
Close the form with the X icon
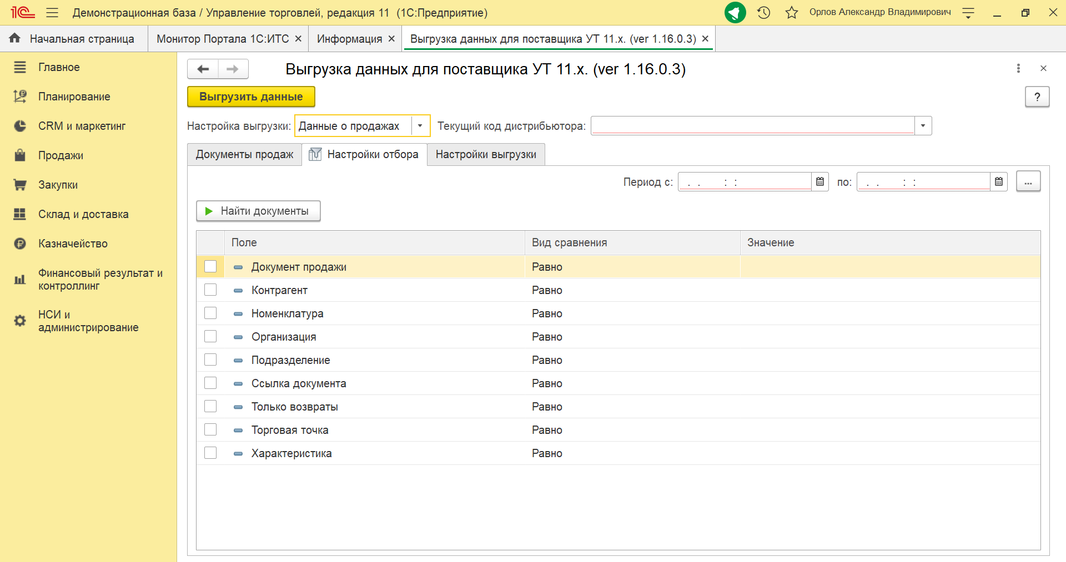point(1043,68)
